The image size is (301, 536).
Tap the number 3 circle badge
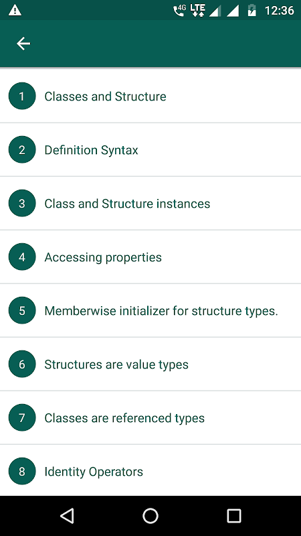point(22,204)
